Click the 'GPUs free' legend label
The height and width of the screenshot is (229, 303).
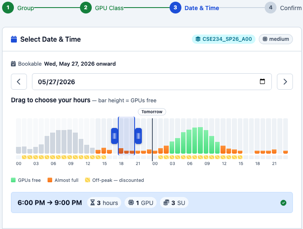pos(29,180)
